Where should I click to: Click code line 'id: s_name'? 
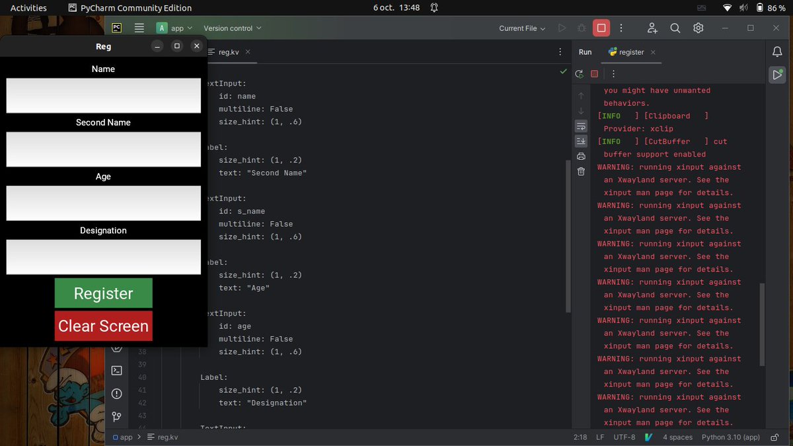click(x=242, y=211)
